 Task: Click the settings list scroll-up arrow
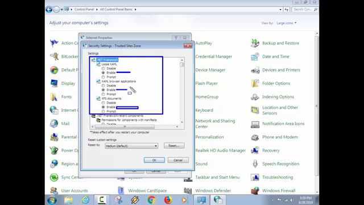tap(182, 60)
